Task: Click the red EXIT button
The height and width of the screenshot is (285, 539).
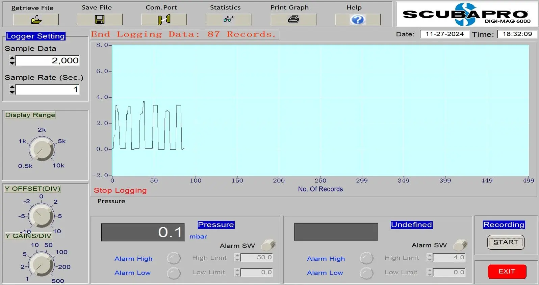Action: click(507, 271)
